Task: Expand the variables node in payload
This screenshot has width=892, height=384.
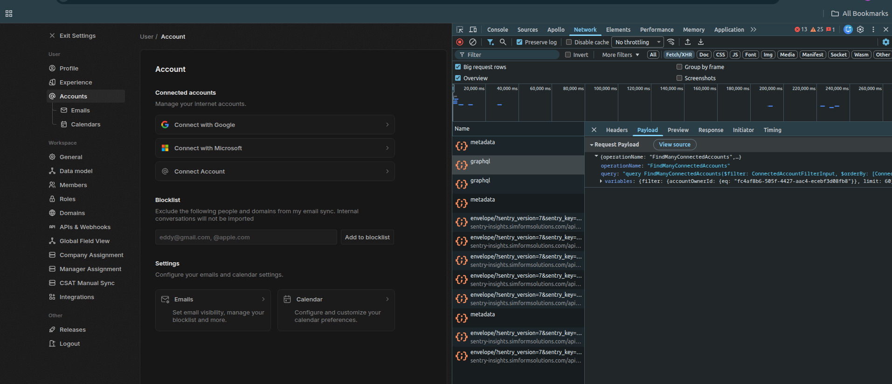Action: (601, 181)
